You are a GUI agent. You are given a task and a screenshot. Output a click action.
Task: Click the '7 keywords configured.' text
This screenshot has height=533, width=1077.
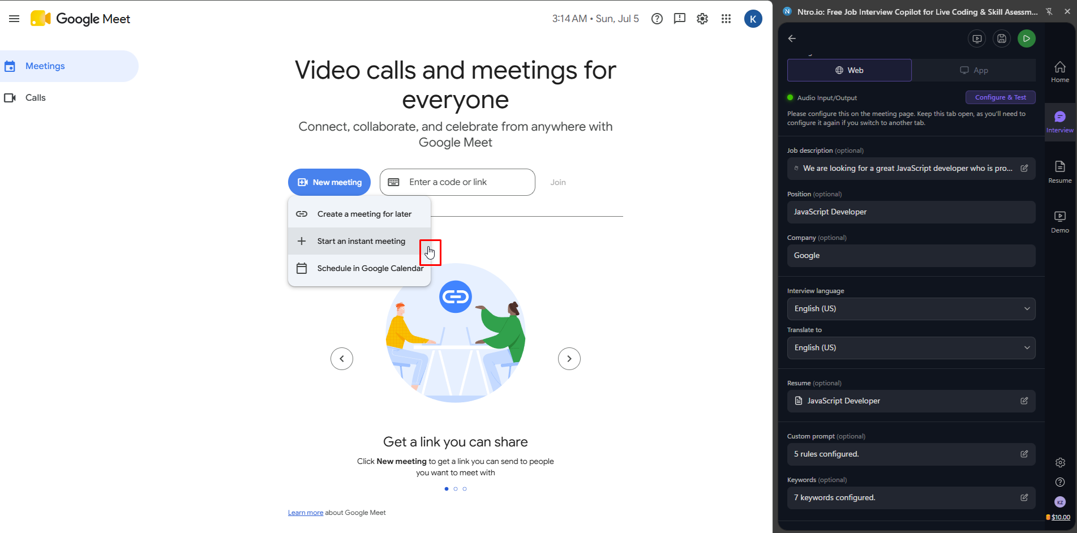coord(835,497)
